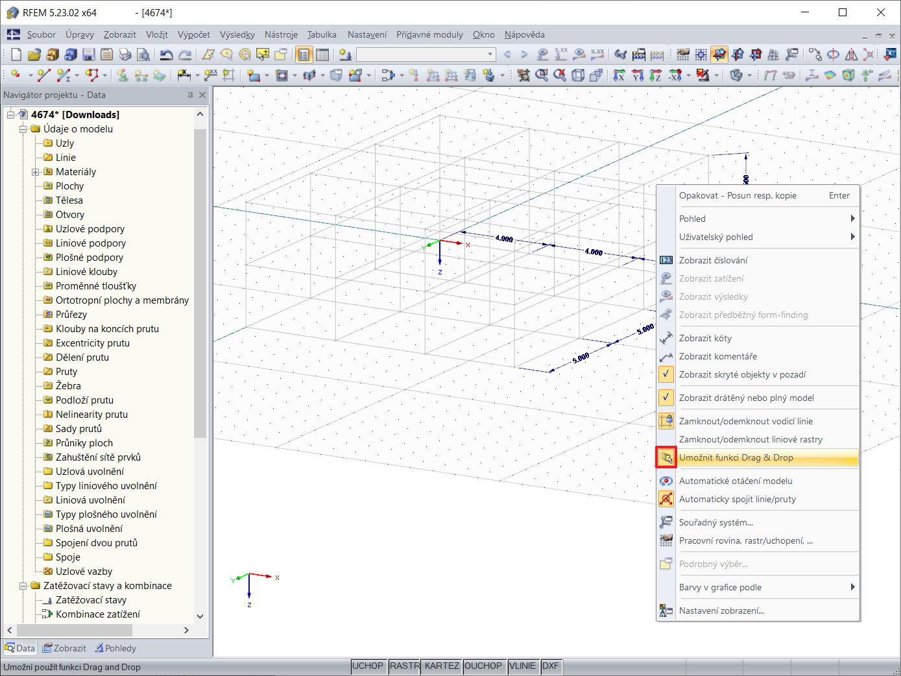Click the Print icon in toolbar
This screenshot has height=676, width=901.
coord(125,55)
